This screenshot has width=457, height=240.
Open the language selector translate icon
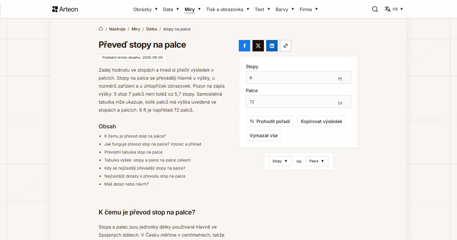click(x=388, y=9)
